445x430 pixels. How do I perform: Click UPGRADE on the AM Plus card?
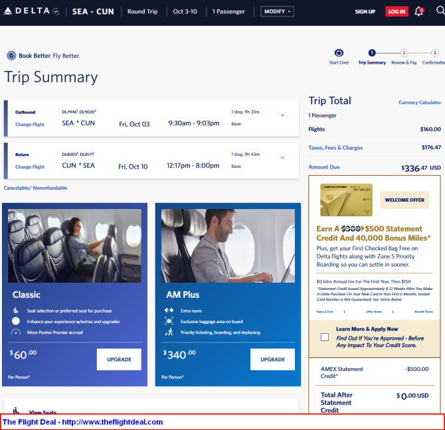pyautogui.click(x=272, y=360)
